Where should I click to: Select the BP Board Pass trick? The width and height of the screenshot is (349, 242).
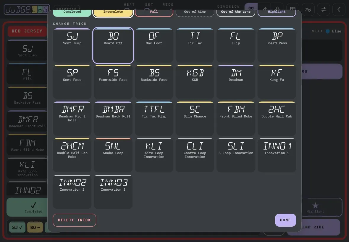pos(277,45)
